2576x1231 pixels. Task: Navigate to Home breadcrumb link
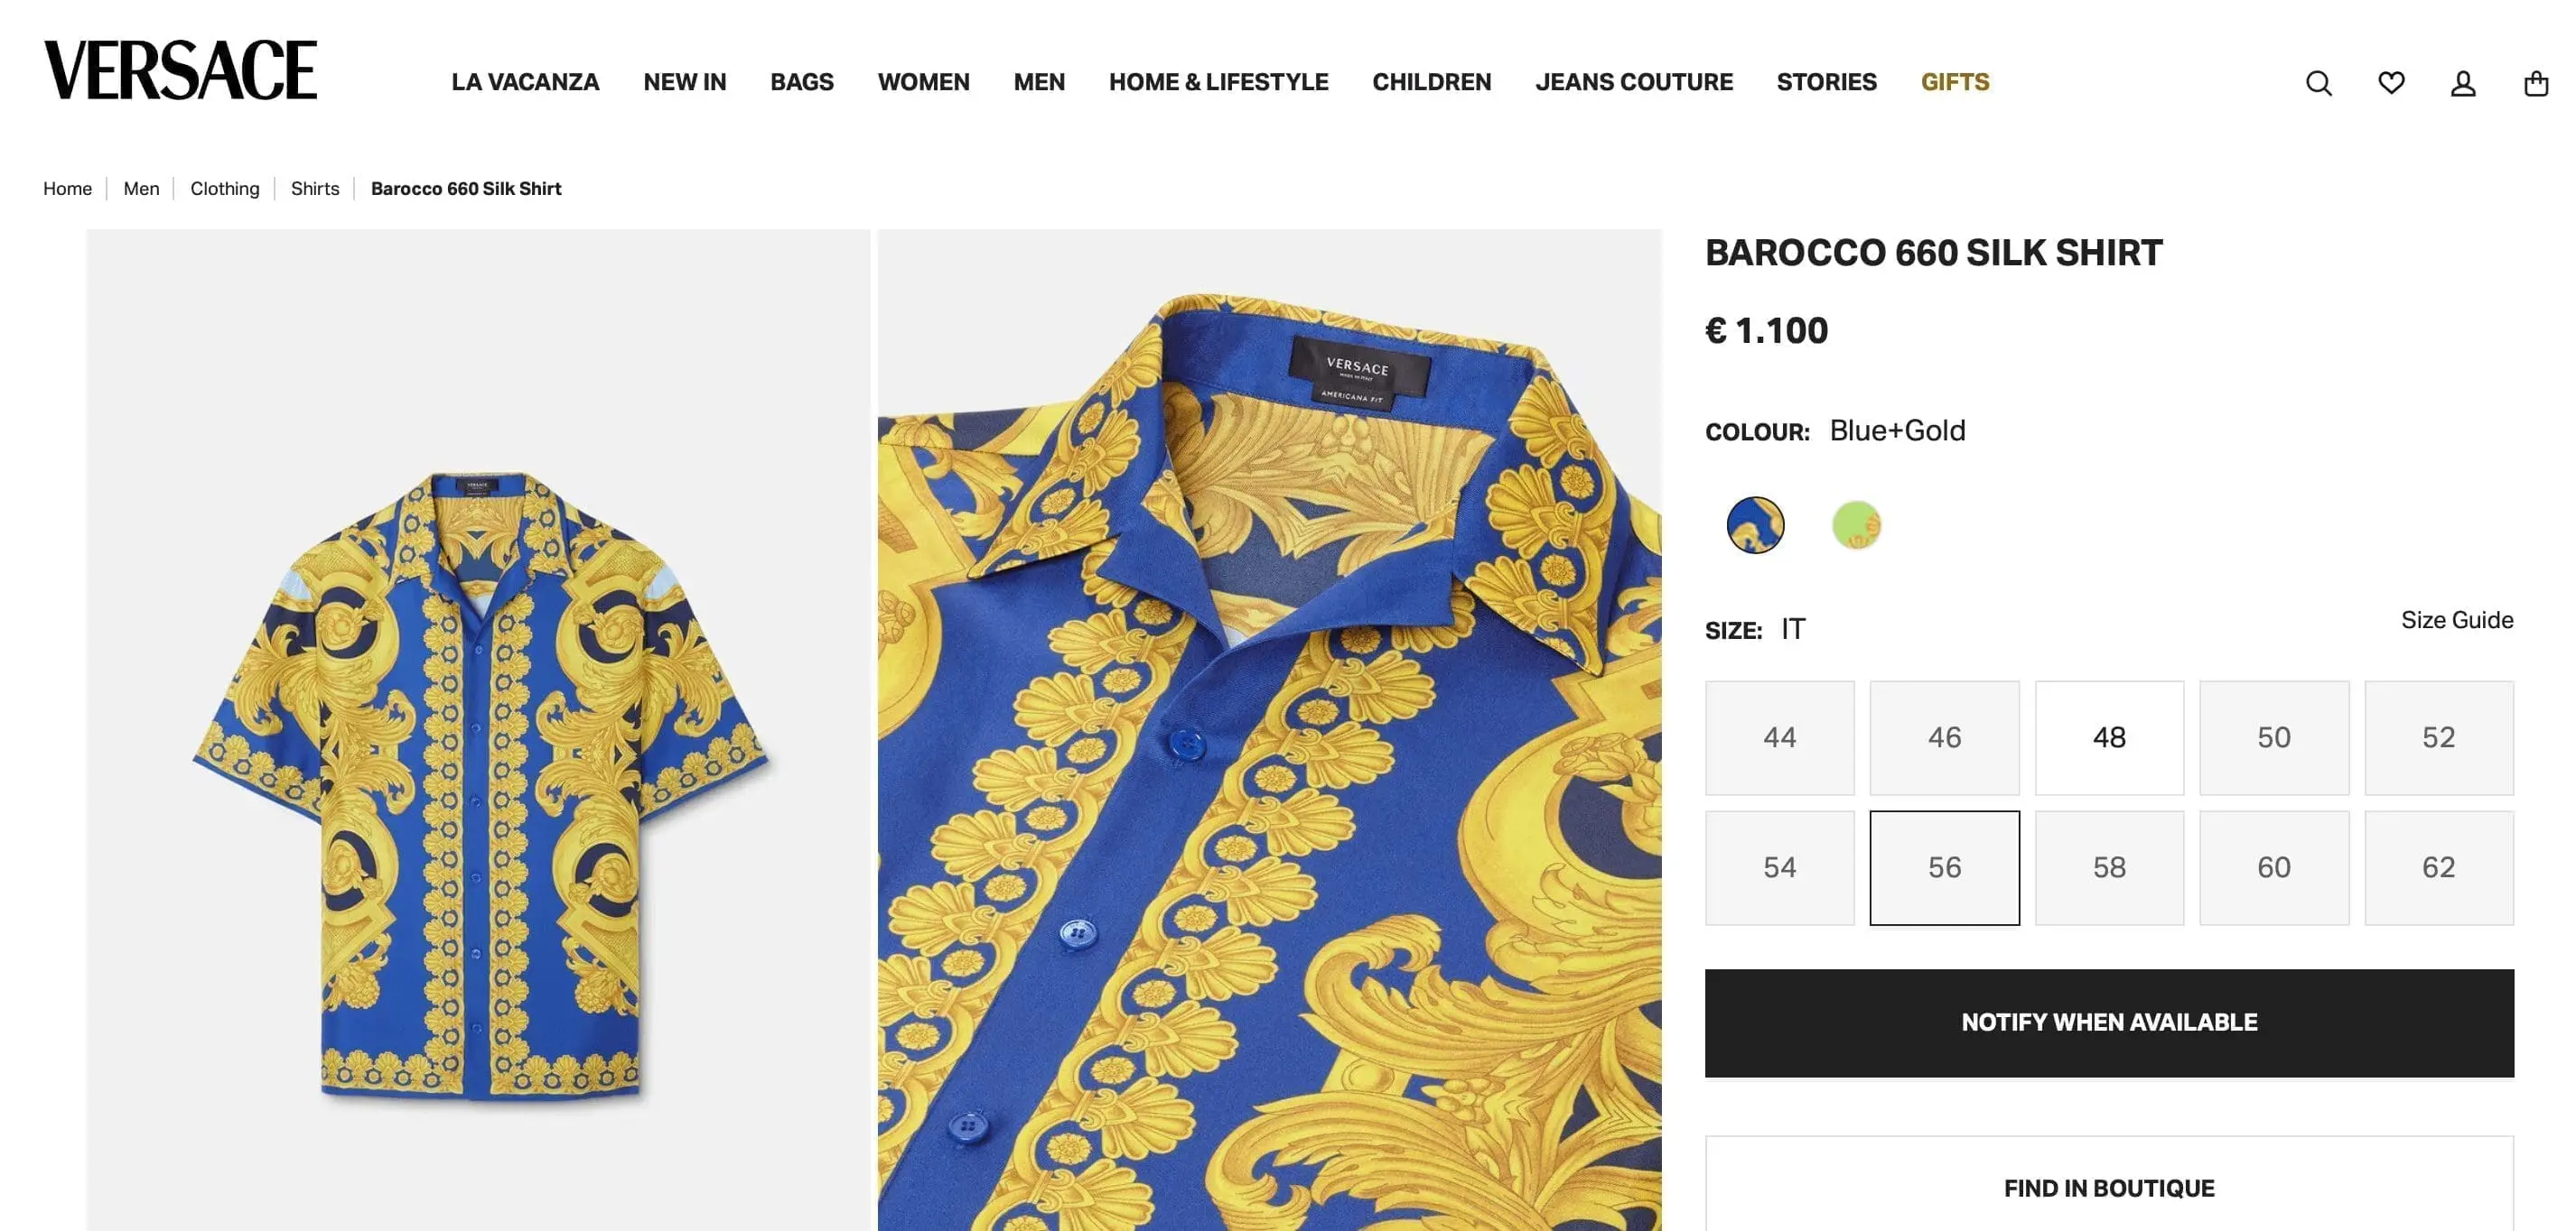[x=67, y=188]
